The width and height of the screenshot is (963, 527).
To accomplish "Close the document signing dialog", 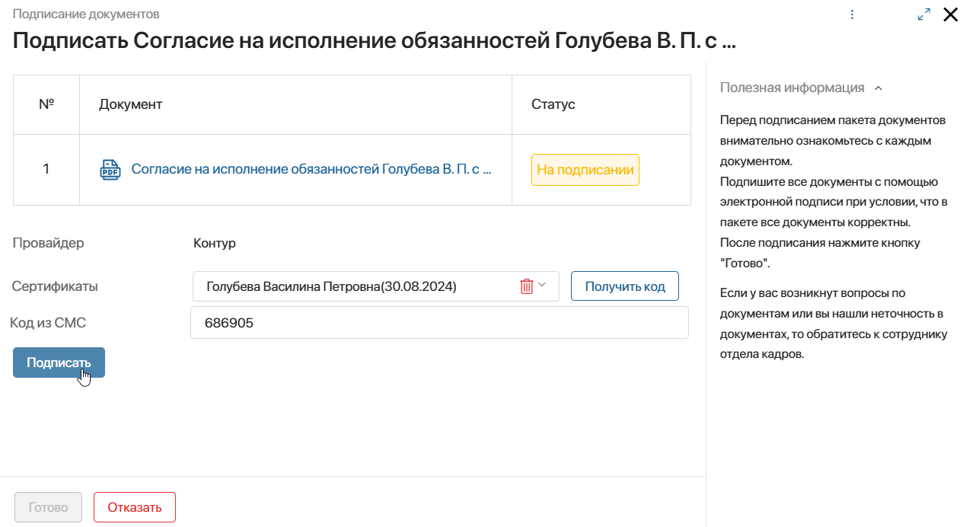I will (x=950, y=14).
